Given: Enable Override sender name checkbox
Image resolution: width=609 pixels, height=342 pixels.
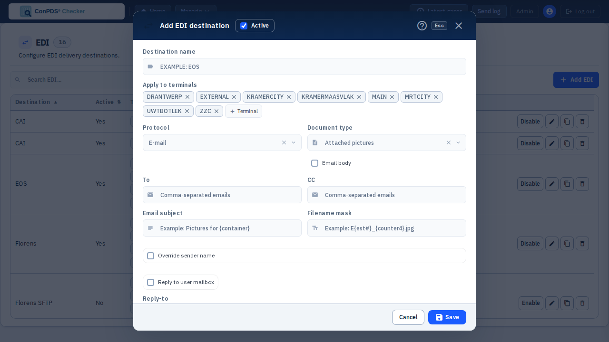Looking at the screenshot, I should [x=151, y=256].
